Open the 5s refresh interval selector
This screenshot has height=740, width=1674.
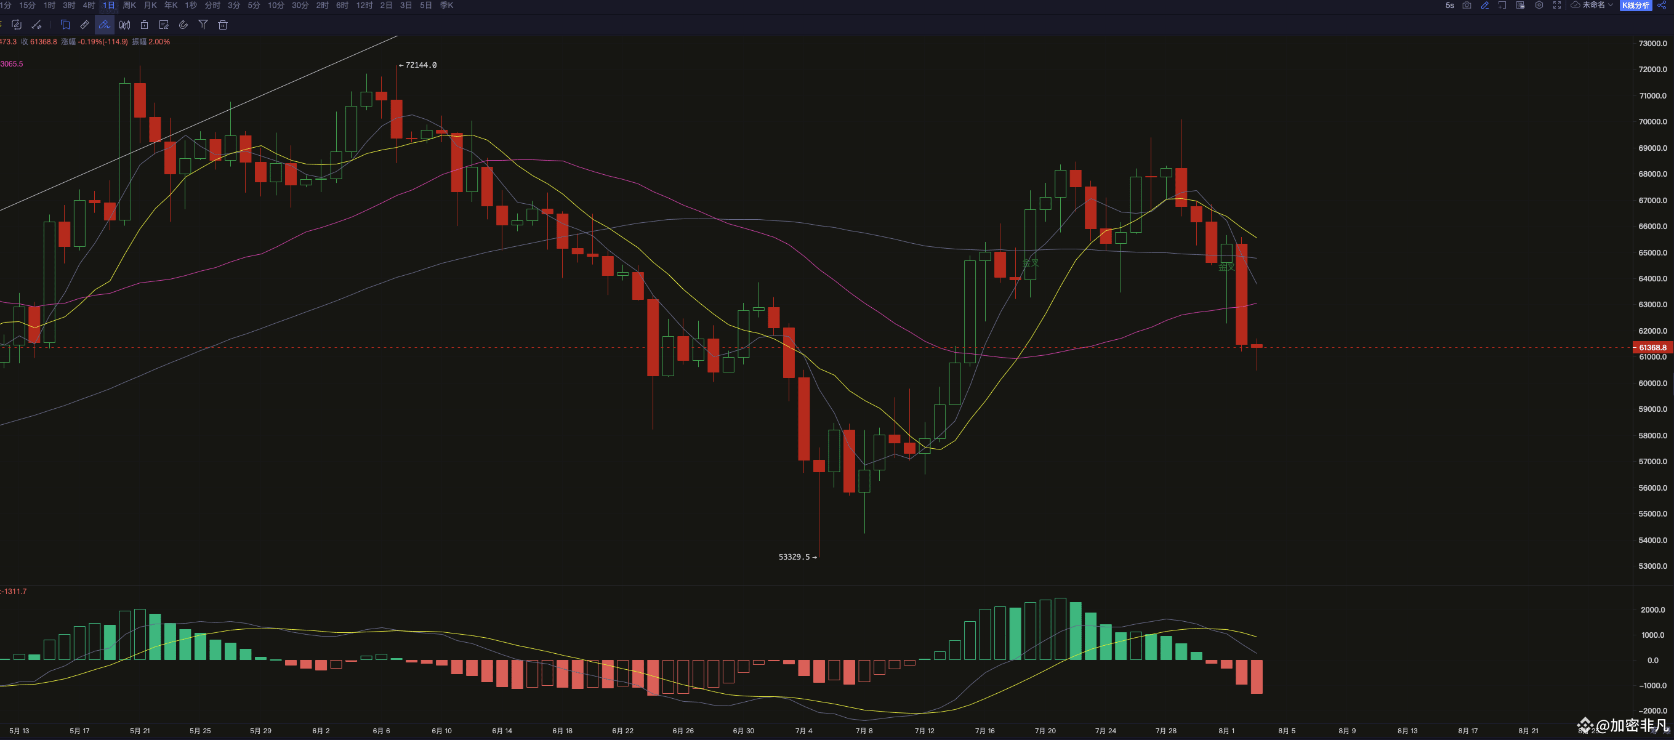[x=1450, y=5]
